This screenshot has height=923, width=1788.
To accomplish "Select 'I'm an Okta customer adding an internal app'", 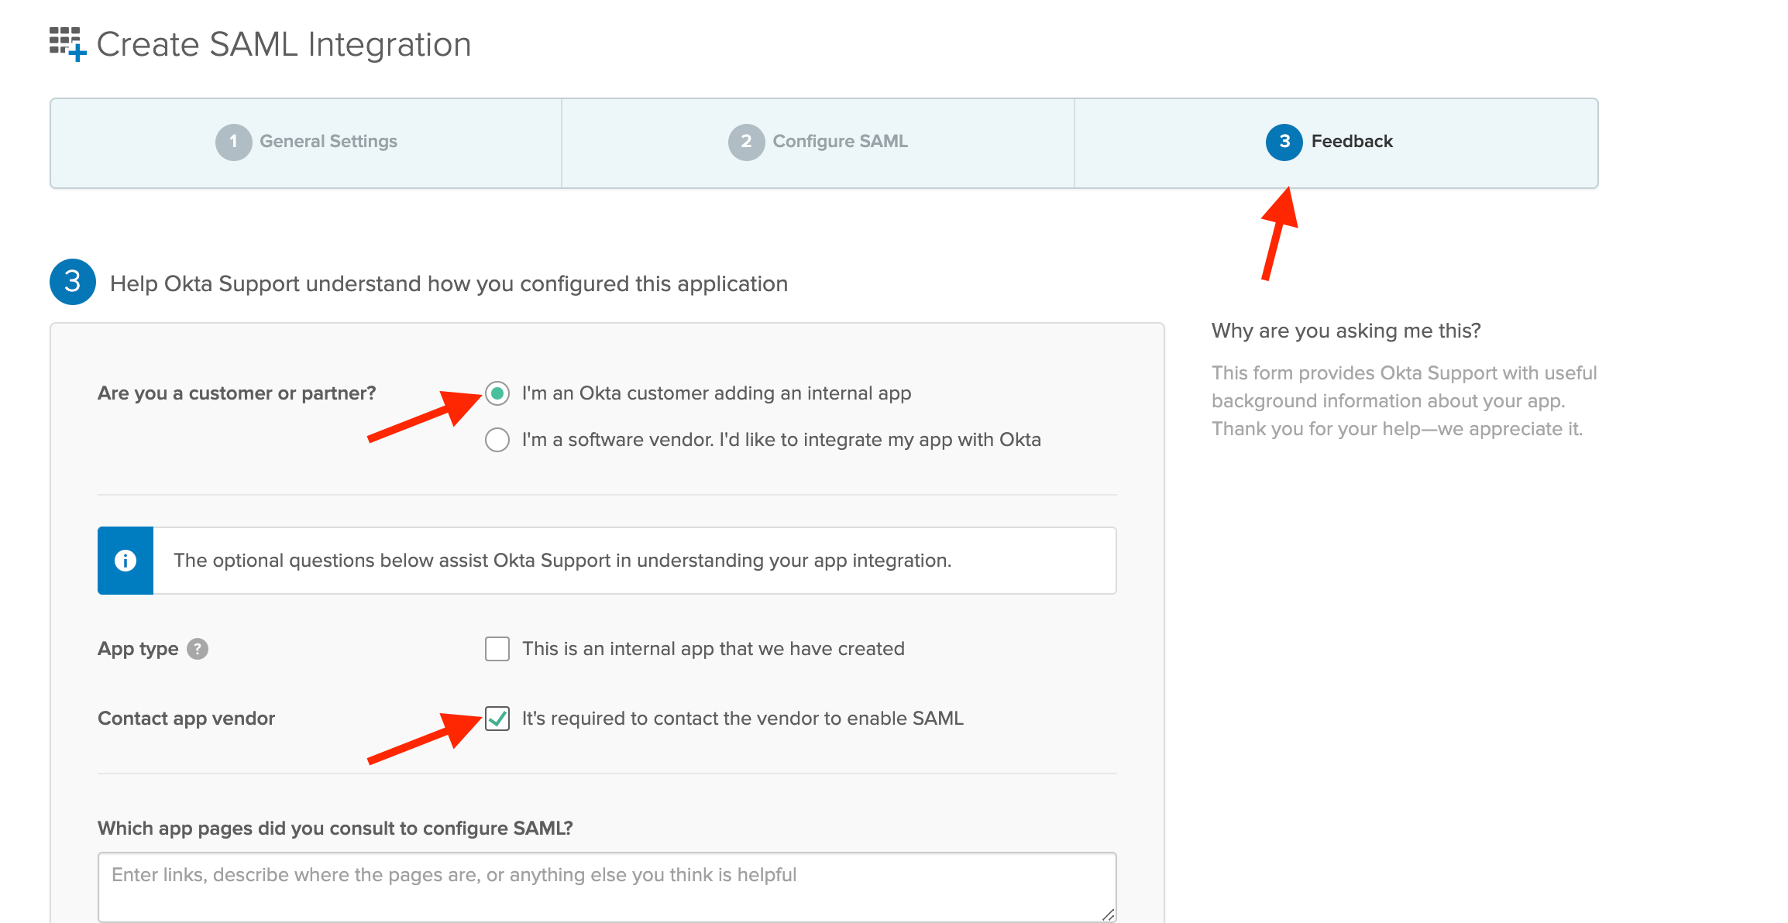I will 497,393.
